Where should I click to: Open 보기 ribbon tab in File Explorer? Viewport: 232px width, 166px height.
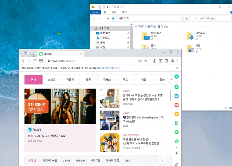[x=124, y=12]
